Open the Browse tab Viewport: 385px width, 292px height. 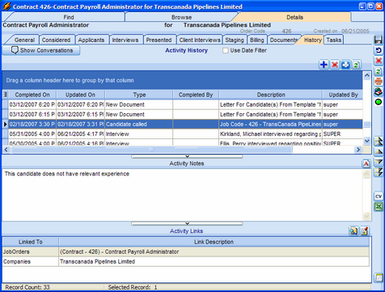[x=181, y=17]
